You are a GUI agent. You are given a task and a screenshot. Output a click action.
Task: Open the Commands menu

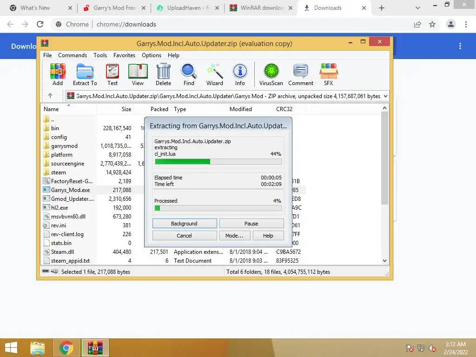[73, 55]
